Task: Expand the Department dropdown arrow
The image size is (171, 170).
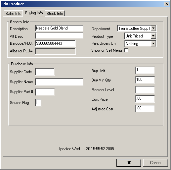Action: pyautogui.click(x=153, y=28)
